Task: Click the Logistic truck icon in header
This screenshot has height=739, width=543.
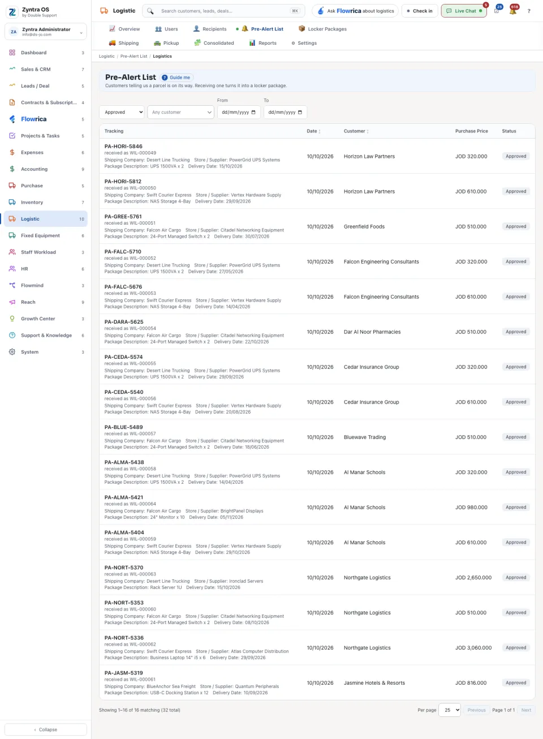Action: click(104, 11)
